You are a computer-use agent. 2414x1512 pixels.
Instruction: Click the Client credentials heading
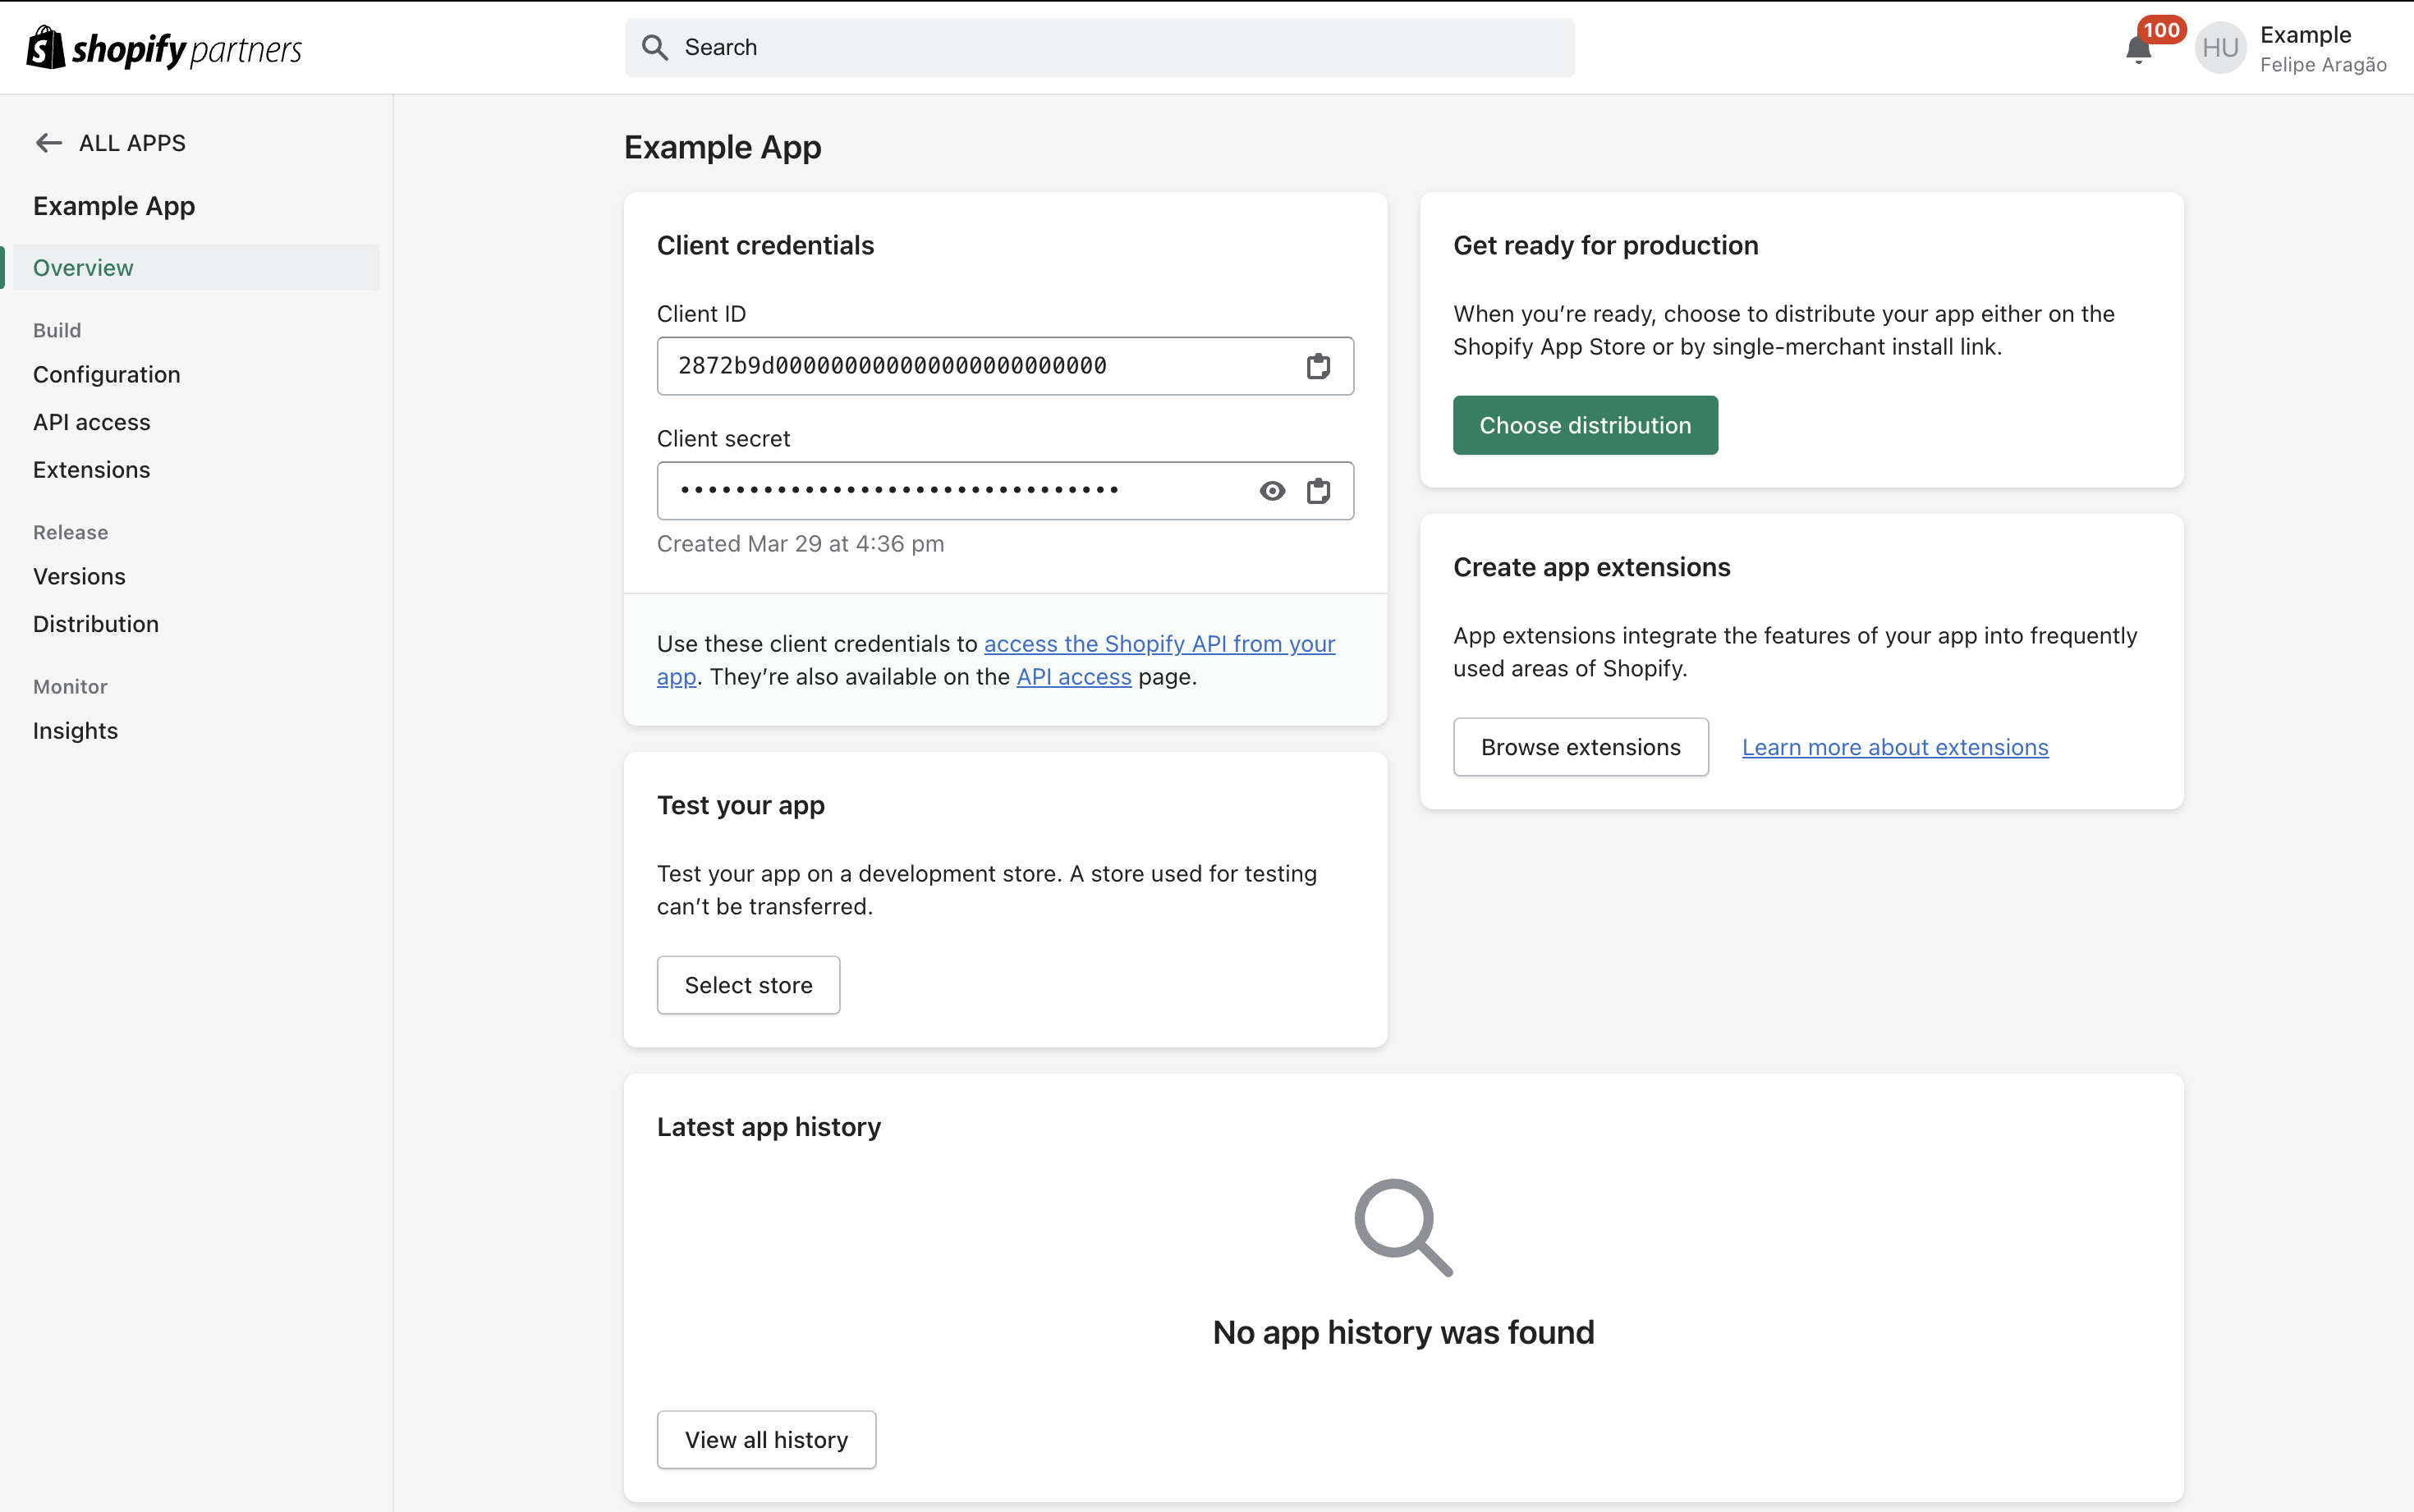tap(765, 246)
